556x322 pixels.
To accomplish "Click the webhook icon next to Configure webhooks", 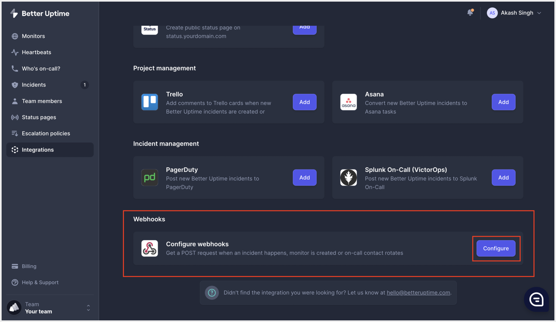I will coord(150,248).
